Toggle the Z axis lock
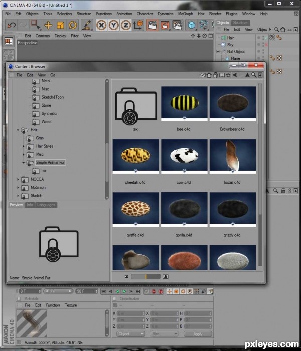The image size is (301, 351). 125,25
